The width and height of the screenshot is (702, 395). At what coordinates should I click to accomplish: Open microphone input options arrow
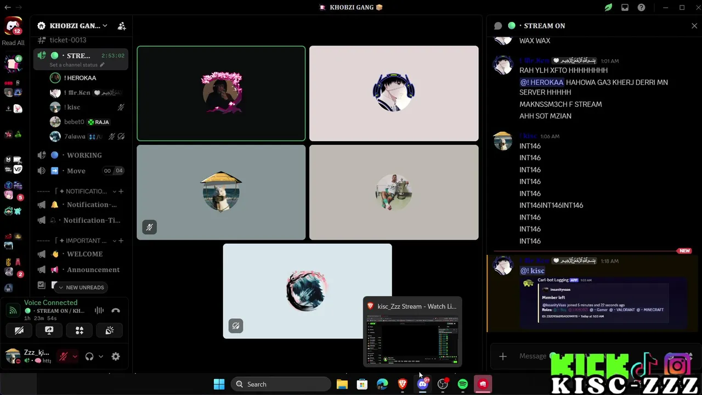pyautogui.click(x=75, y=357)
